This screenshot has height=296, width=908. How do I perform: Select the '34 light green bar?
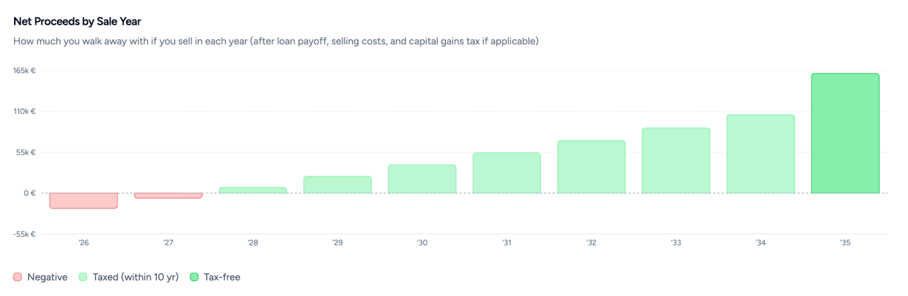click(x=760, y=154)
